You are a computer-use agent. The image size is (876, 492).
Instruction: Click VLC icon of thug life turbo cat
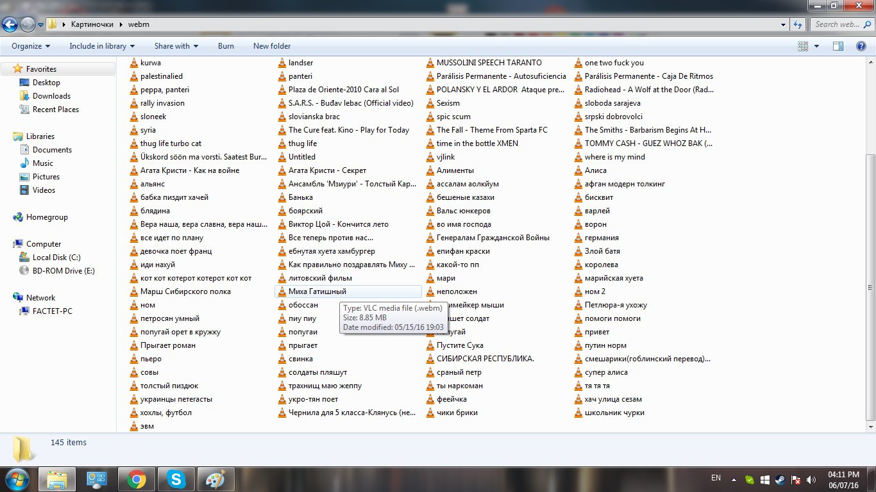pos(133,143)
